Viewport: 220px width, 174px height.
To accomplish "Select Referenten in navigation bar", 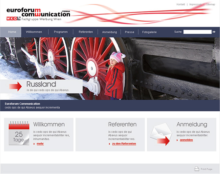I will (x=86, y=32).
